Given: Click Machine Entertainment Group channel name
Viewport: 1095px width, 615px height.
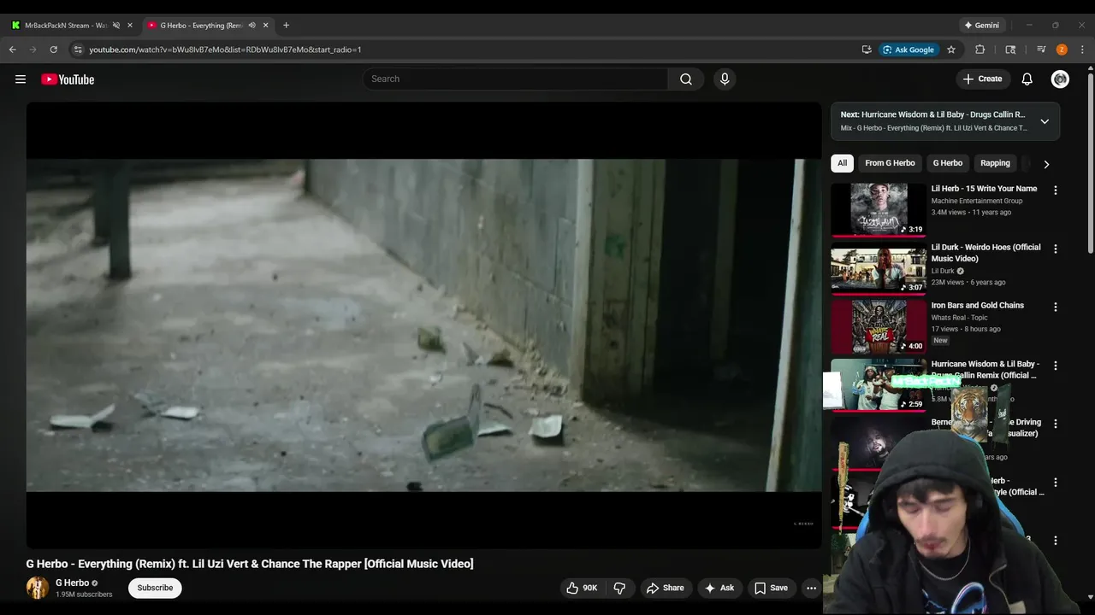Looking at the screenshot, I should point(977,202).
